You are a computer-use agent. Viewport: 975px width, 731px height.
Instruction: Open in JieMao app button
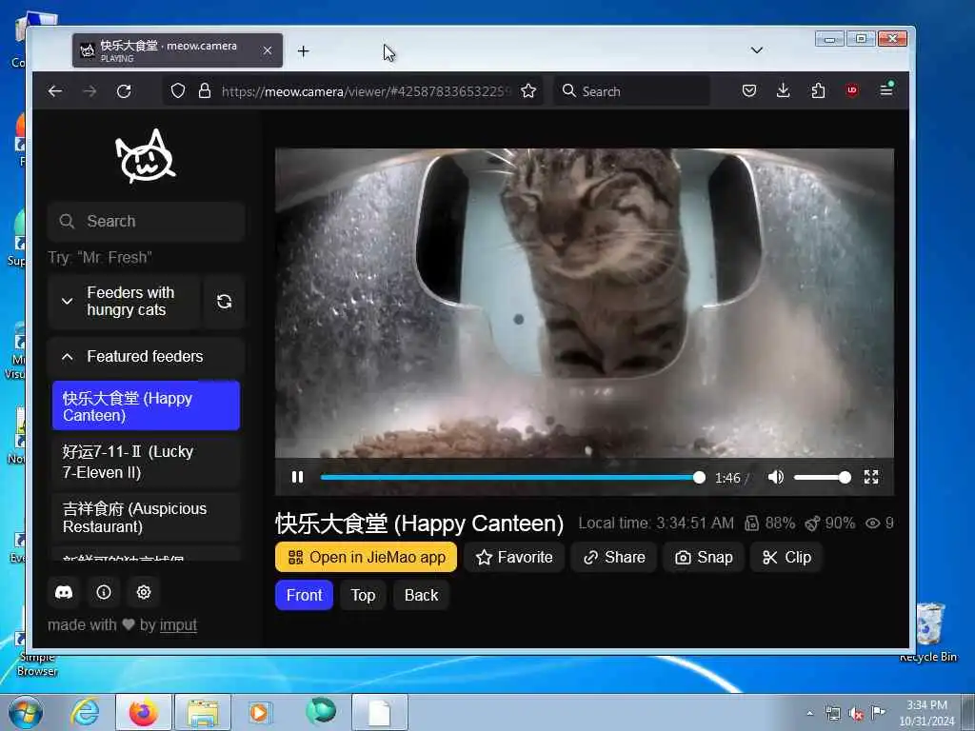click(x=367, y=557)
